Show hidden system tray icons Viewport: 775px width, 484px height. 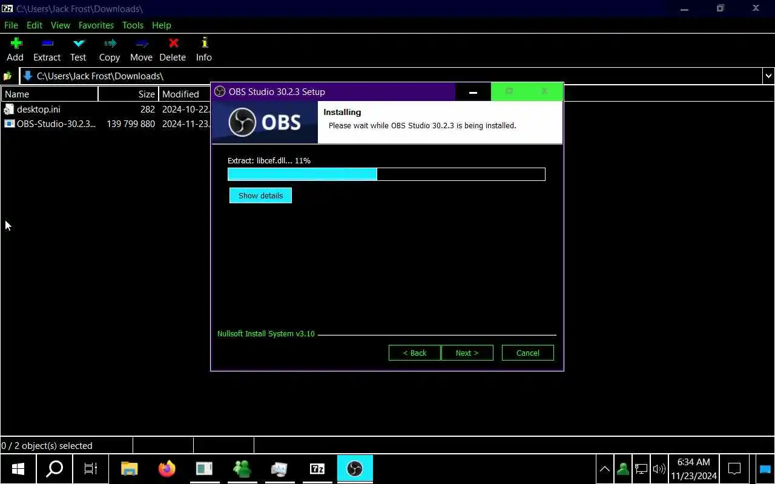pos(604,469)
